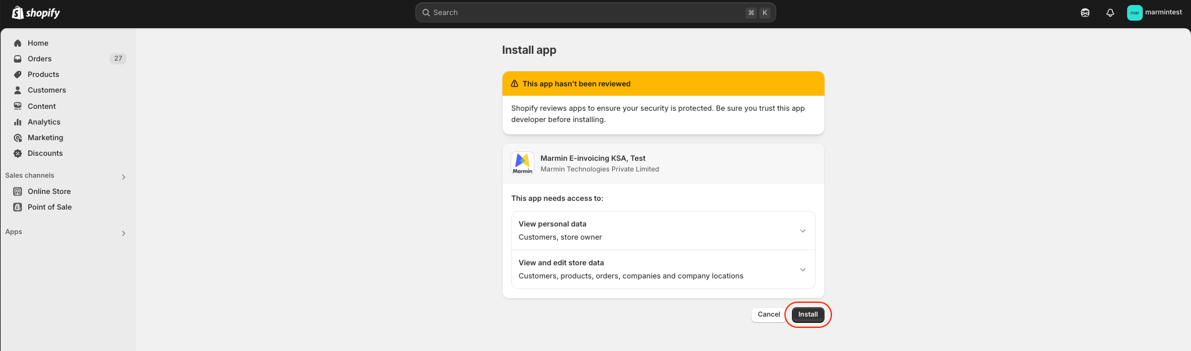The image size is (1191, 351).
Task: Click "Marmin E-invoicing KSA, Test" app name
Action: click(x=593, y=158)
